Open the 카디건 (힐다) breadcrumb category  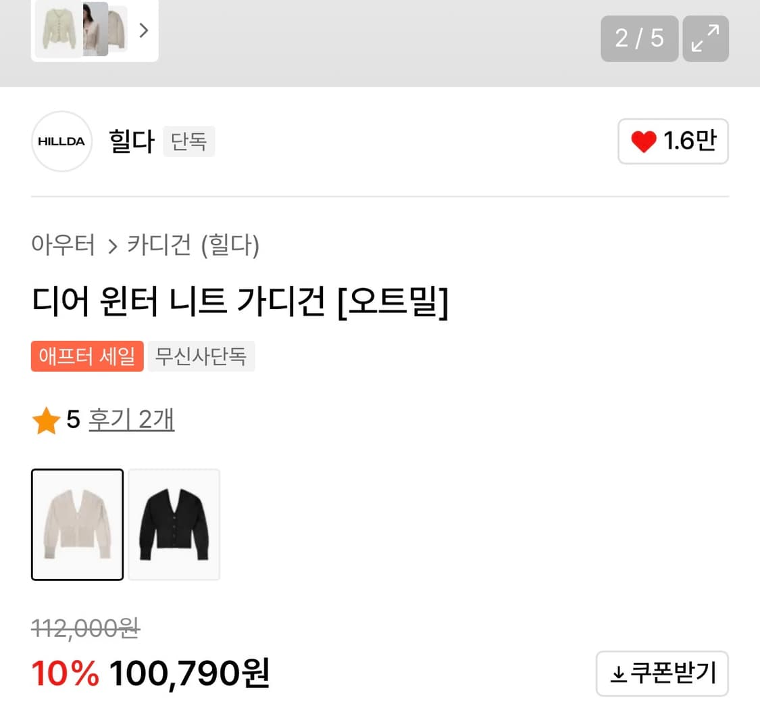click(195, 246)
